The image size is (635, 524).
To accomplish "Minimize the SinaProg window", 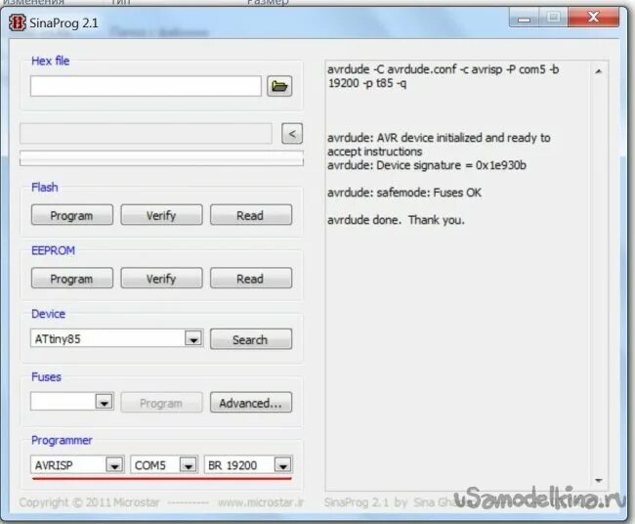I will (524, 18).
